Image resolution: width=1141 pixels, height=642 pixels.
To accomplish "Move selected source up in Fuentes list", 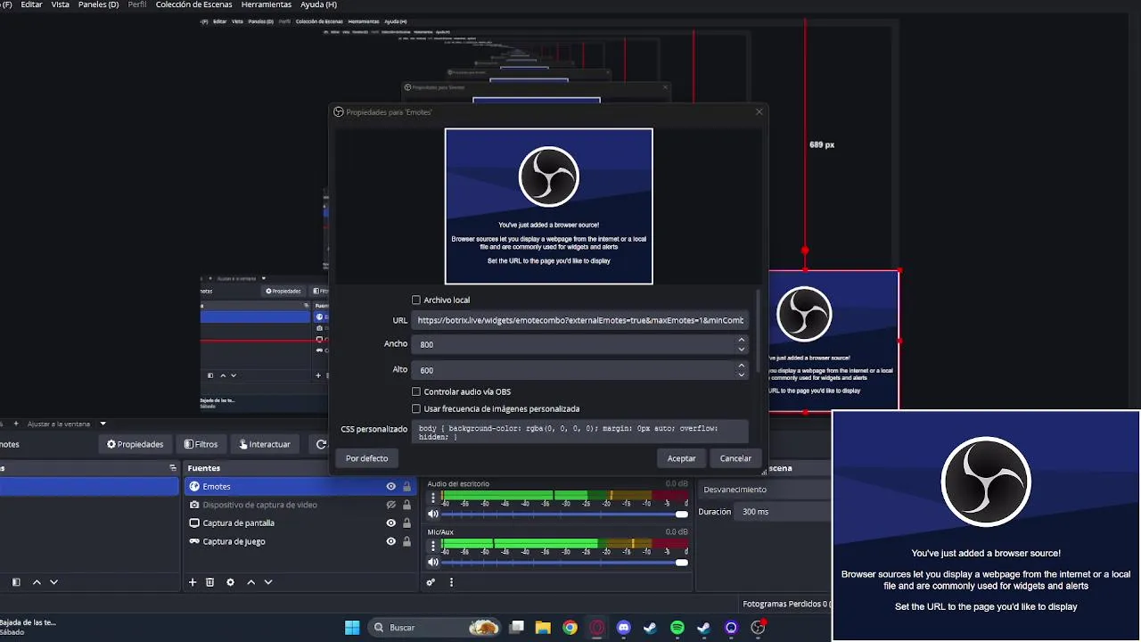I will point(251,582).
